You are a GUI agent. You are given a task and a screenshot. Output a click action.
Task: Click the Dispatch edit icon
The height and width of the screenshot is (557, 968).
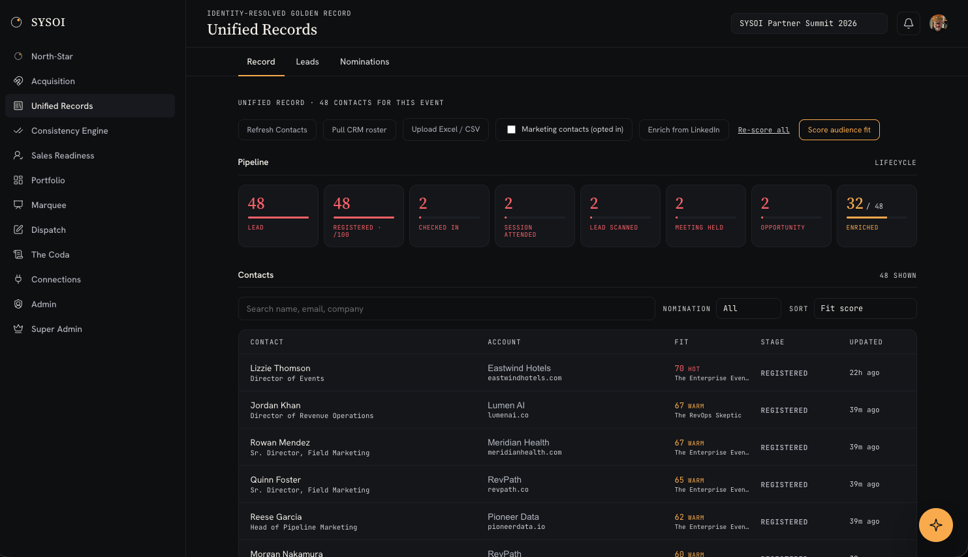(18, 230)
